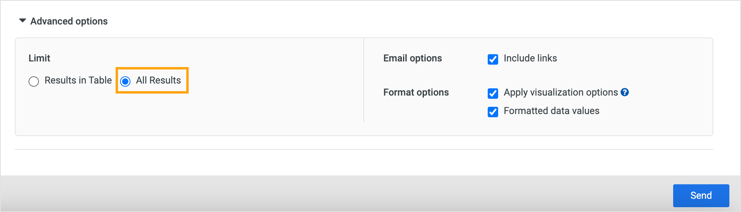Disable the Formatted data values checkbox
Screen dimensions: 741x212
[x=493, y=112]
